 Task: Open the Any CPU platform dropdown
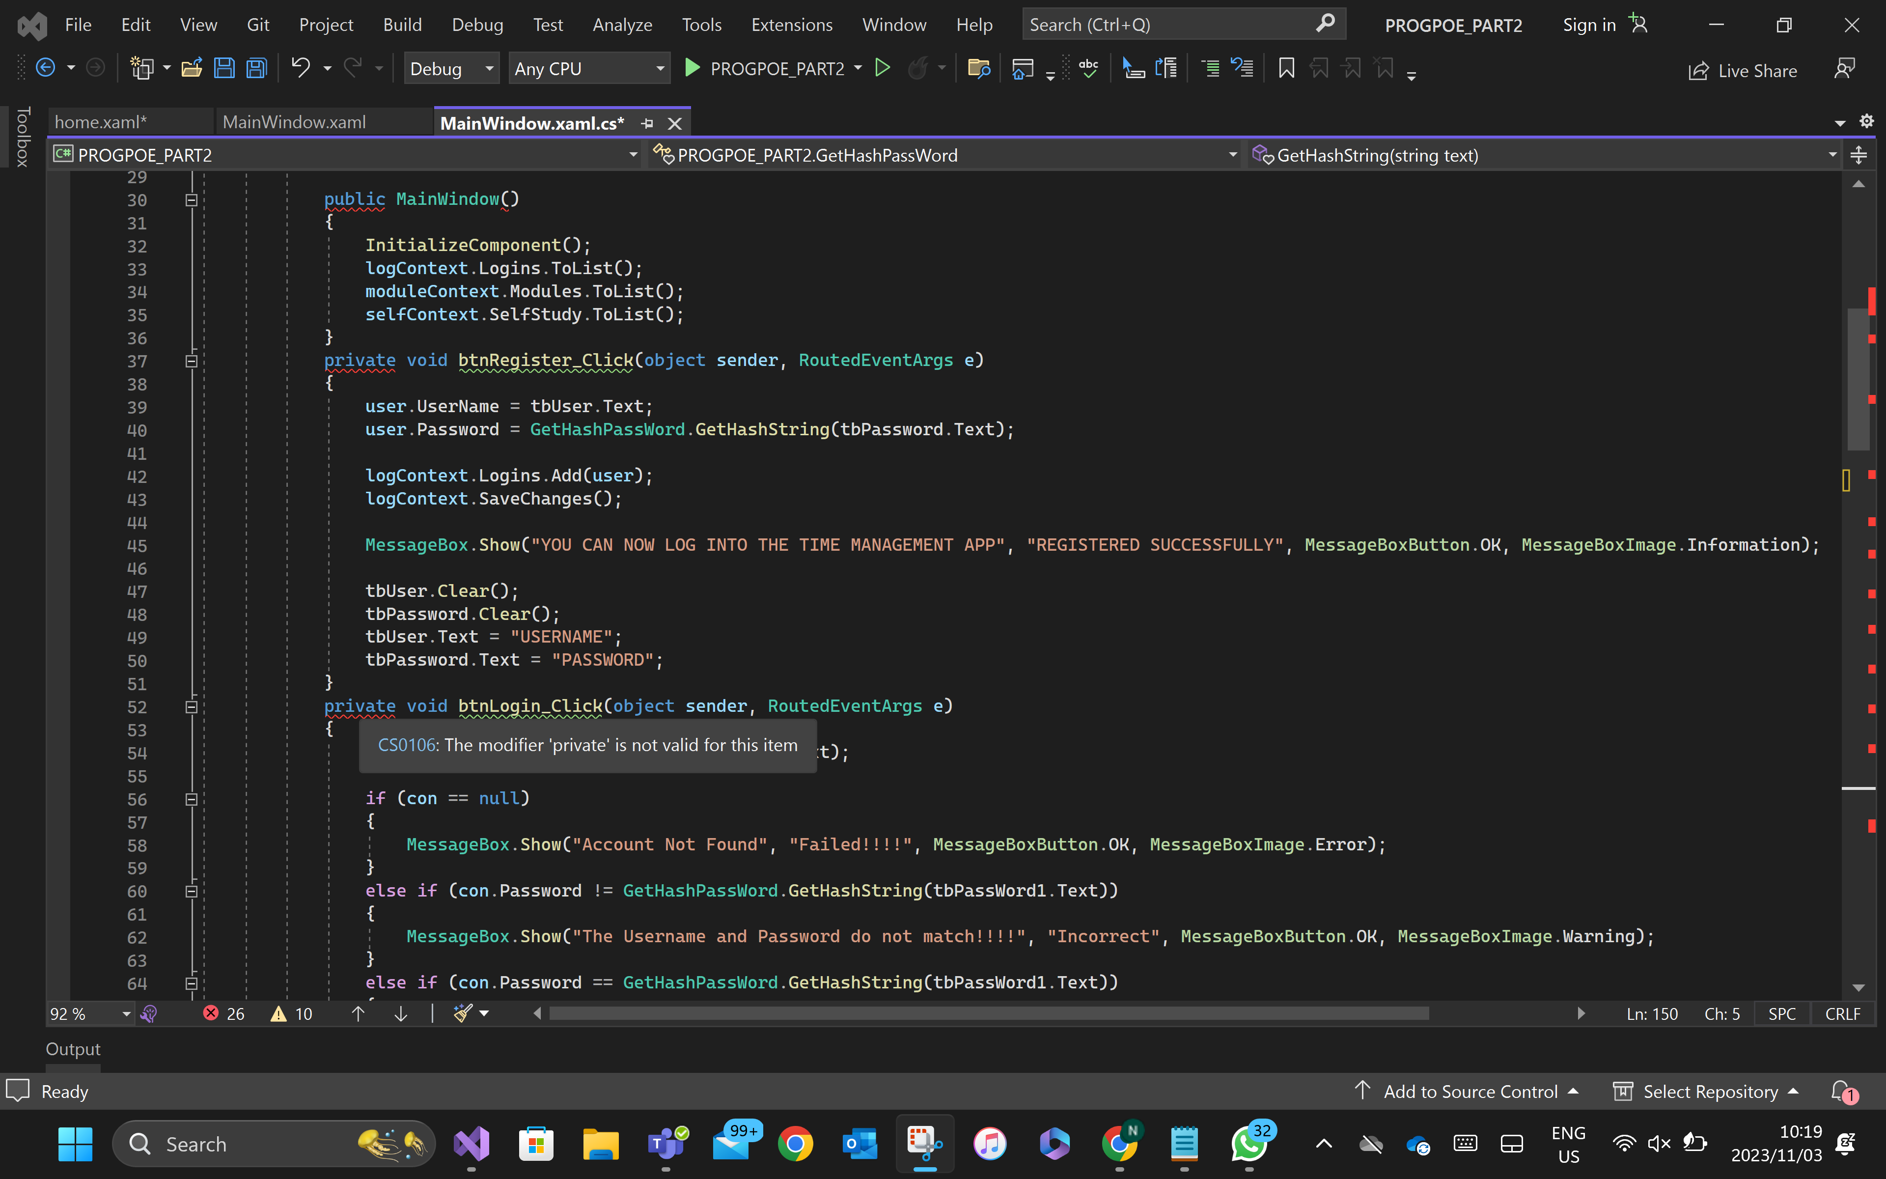(x=589, y=68)
